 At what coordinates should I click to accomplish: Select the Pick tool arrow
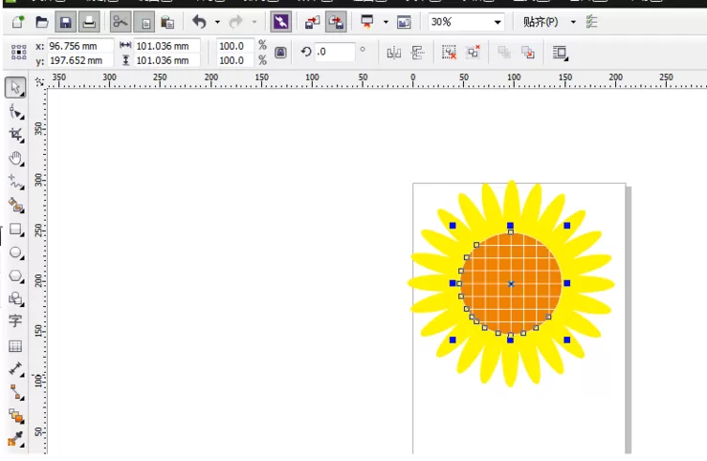(15, 87)
